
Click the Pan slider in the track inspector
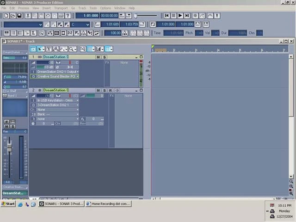pyautogui.click(x=15, y=131)
